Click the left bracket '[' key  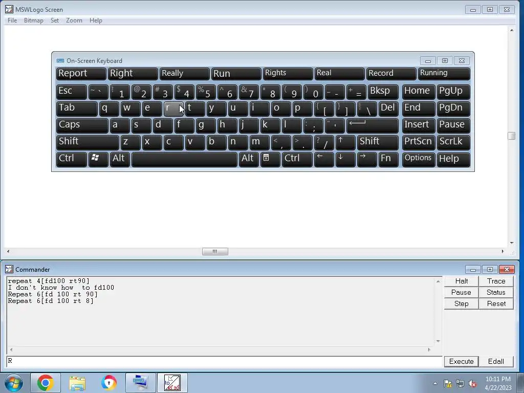pos(324,108)
